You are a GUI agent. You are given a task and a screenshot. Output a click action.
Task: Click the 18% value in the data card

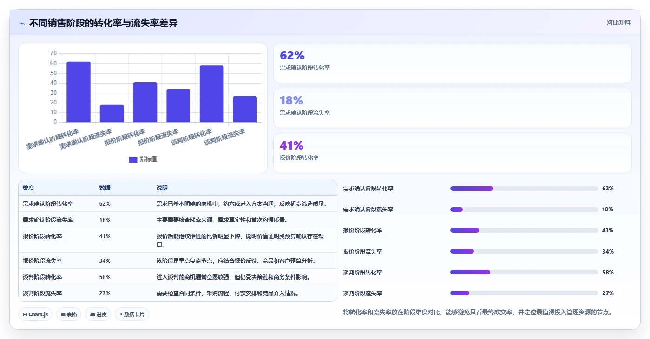click(x=291, y=100)
